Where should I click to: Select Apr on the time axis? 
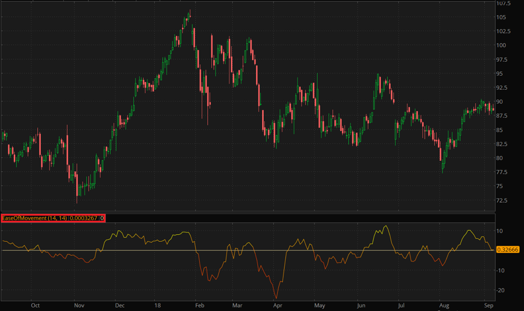[x=278, y=305]
